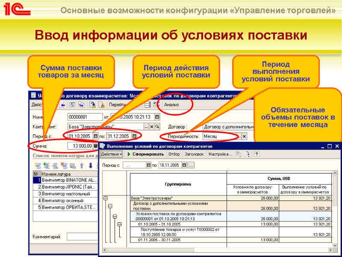Move nomenclature row down with blue arrow icon
The image size is (342, 257).
click(91, 164)
